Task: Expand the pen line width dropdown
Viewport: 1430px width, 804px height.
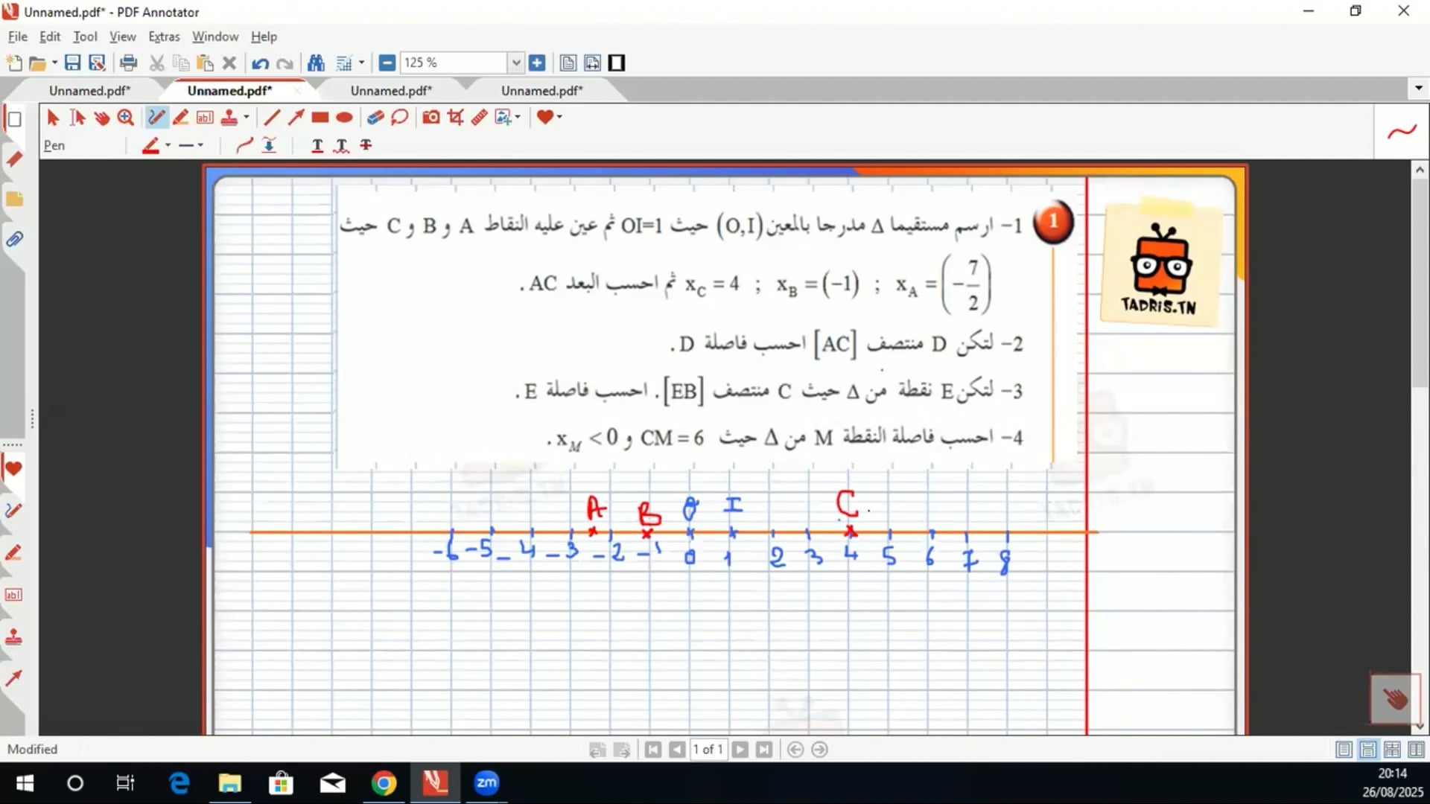Action: pos(200,146)
